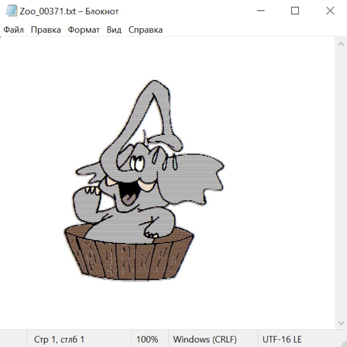Click the window resize grip corner
Screen dimensions: 347x347
344,344
